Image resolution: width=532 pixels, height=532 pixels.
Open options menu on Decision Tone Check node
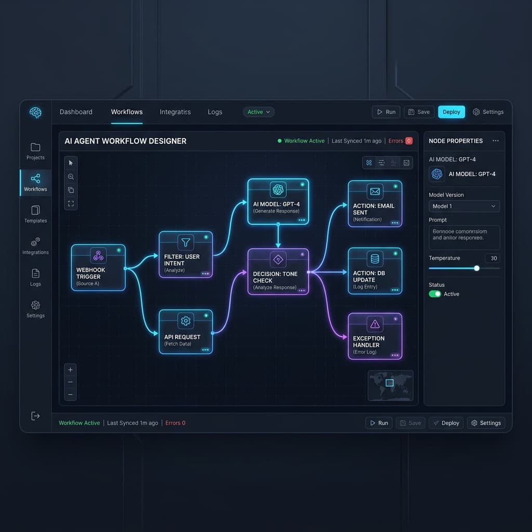pyautogui.click(x=302, y=290)
